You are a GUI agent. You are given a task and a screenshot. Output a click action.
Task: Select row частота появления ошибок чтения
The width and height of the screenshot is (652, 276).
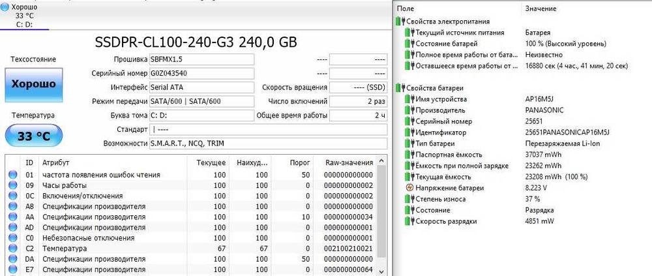192,175
